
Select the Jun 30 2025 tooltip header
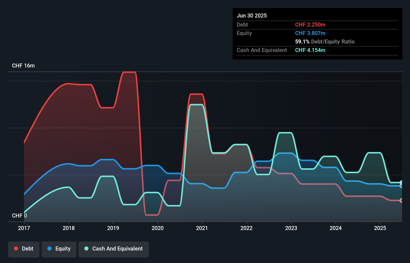click(252, 15)
